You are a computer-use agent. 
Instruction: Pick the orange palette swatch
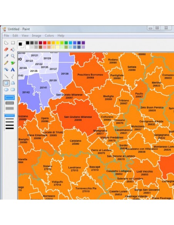pyautogui.click(x=49, y=43)
